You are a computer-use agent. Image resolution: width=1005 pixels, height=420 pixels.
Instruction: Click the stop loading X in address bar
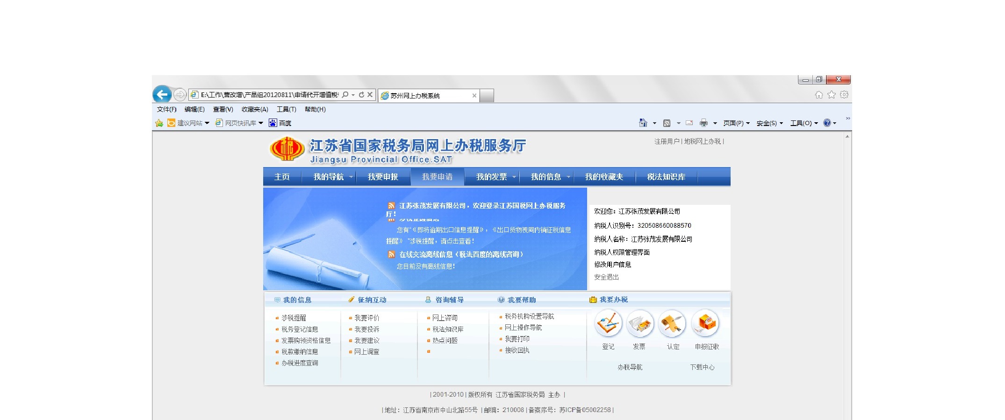point(370,95)
